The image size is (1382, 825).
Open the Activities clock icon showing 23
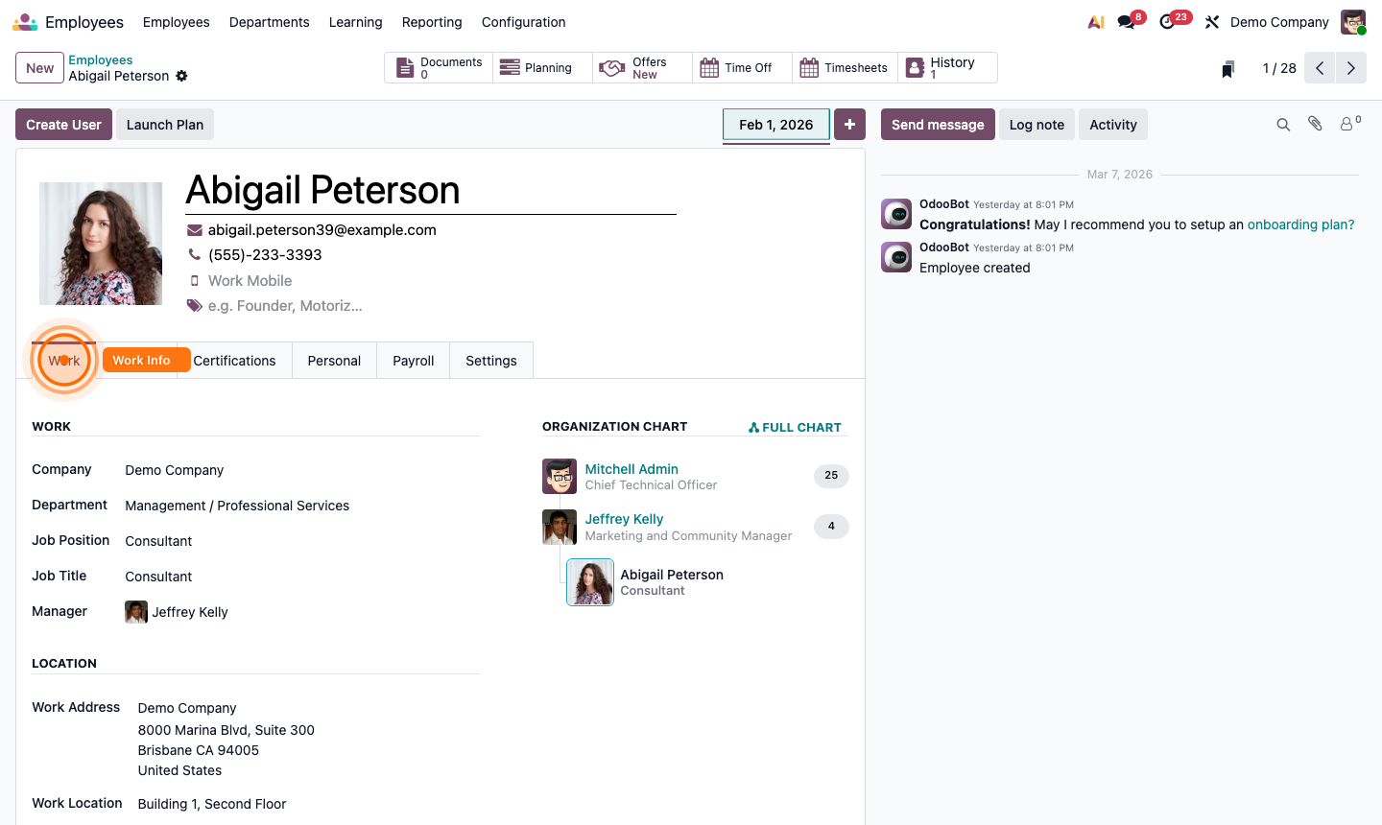pos(1167,21)
